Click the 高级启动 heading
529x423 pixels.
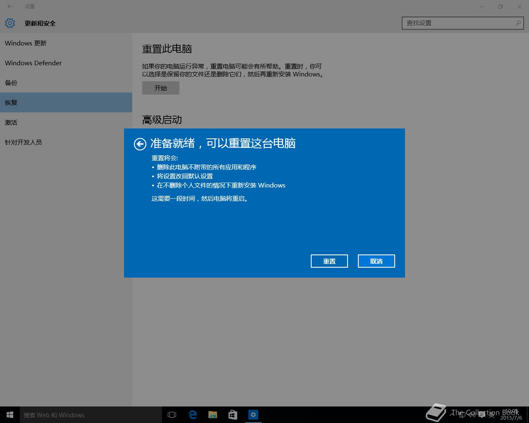coord(162,120)
